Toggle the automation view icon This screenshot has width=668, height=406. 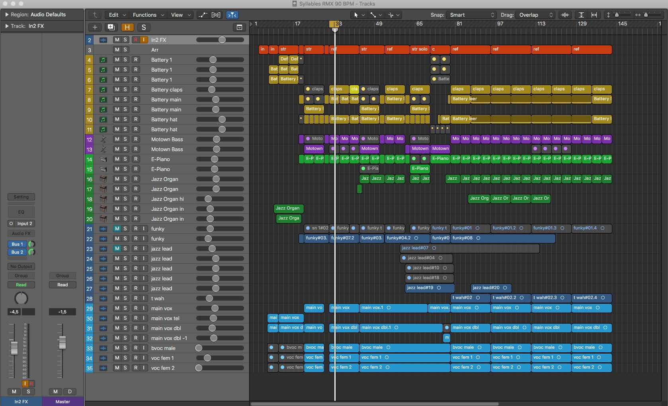203,15
